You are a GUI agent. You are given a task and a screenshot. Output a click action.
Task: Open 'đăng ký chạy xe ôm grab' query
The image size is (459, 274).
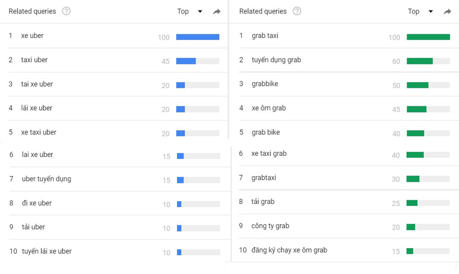point(289,250)
